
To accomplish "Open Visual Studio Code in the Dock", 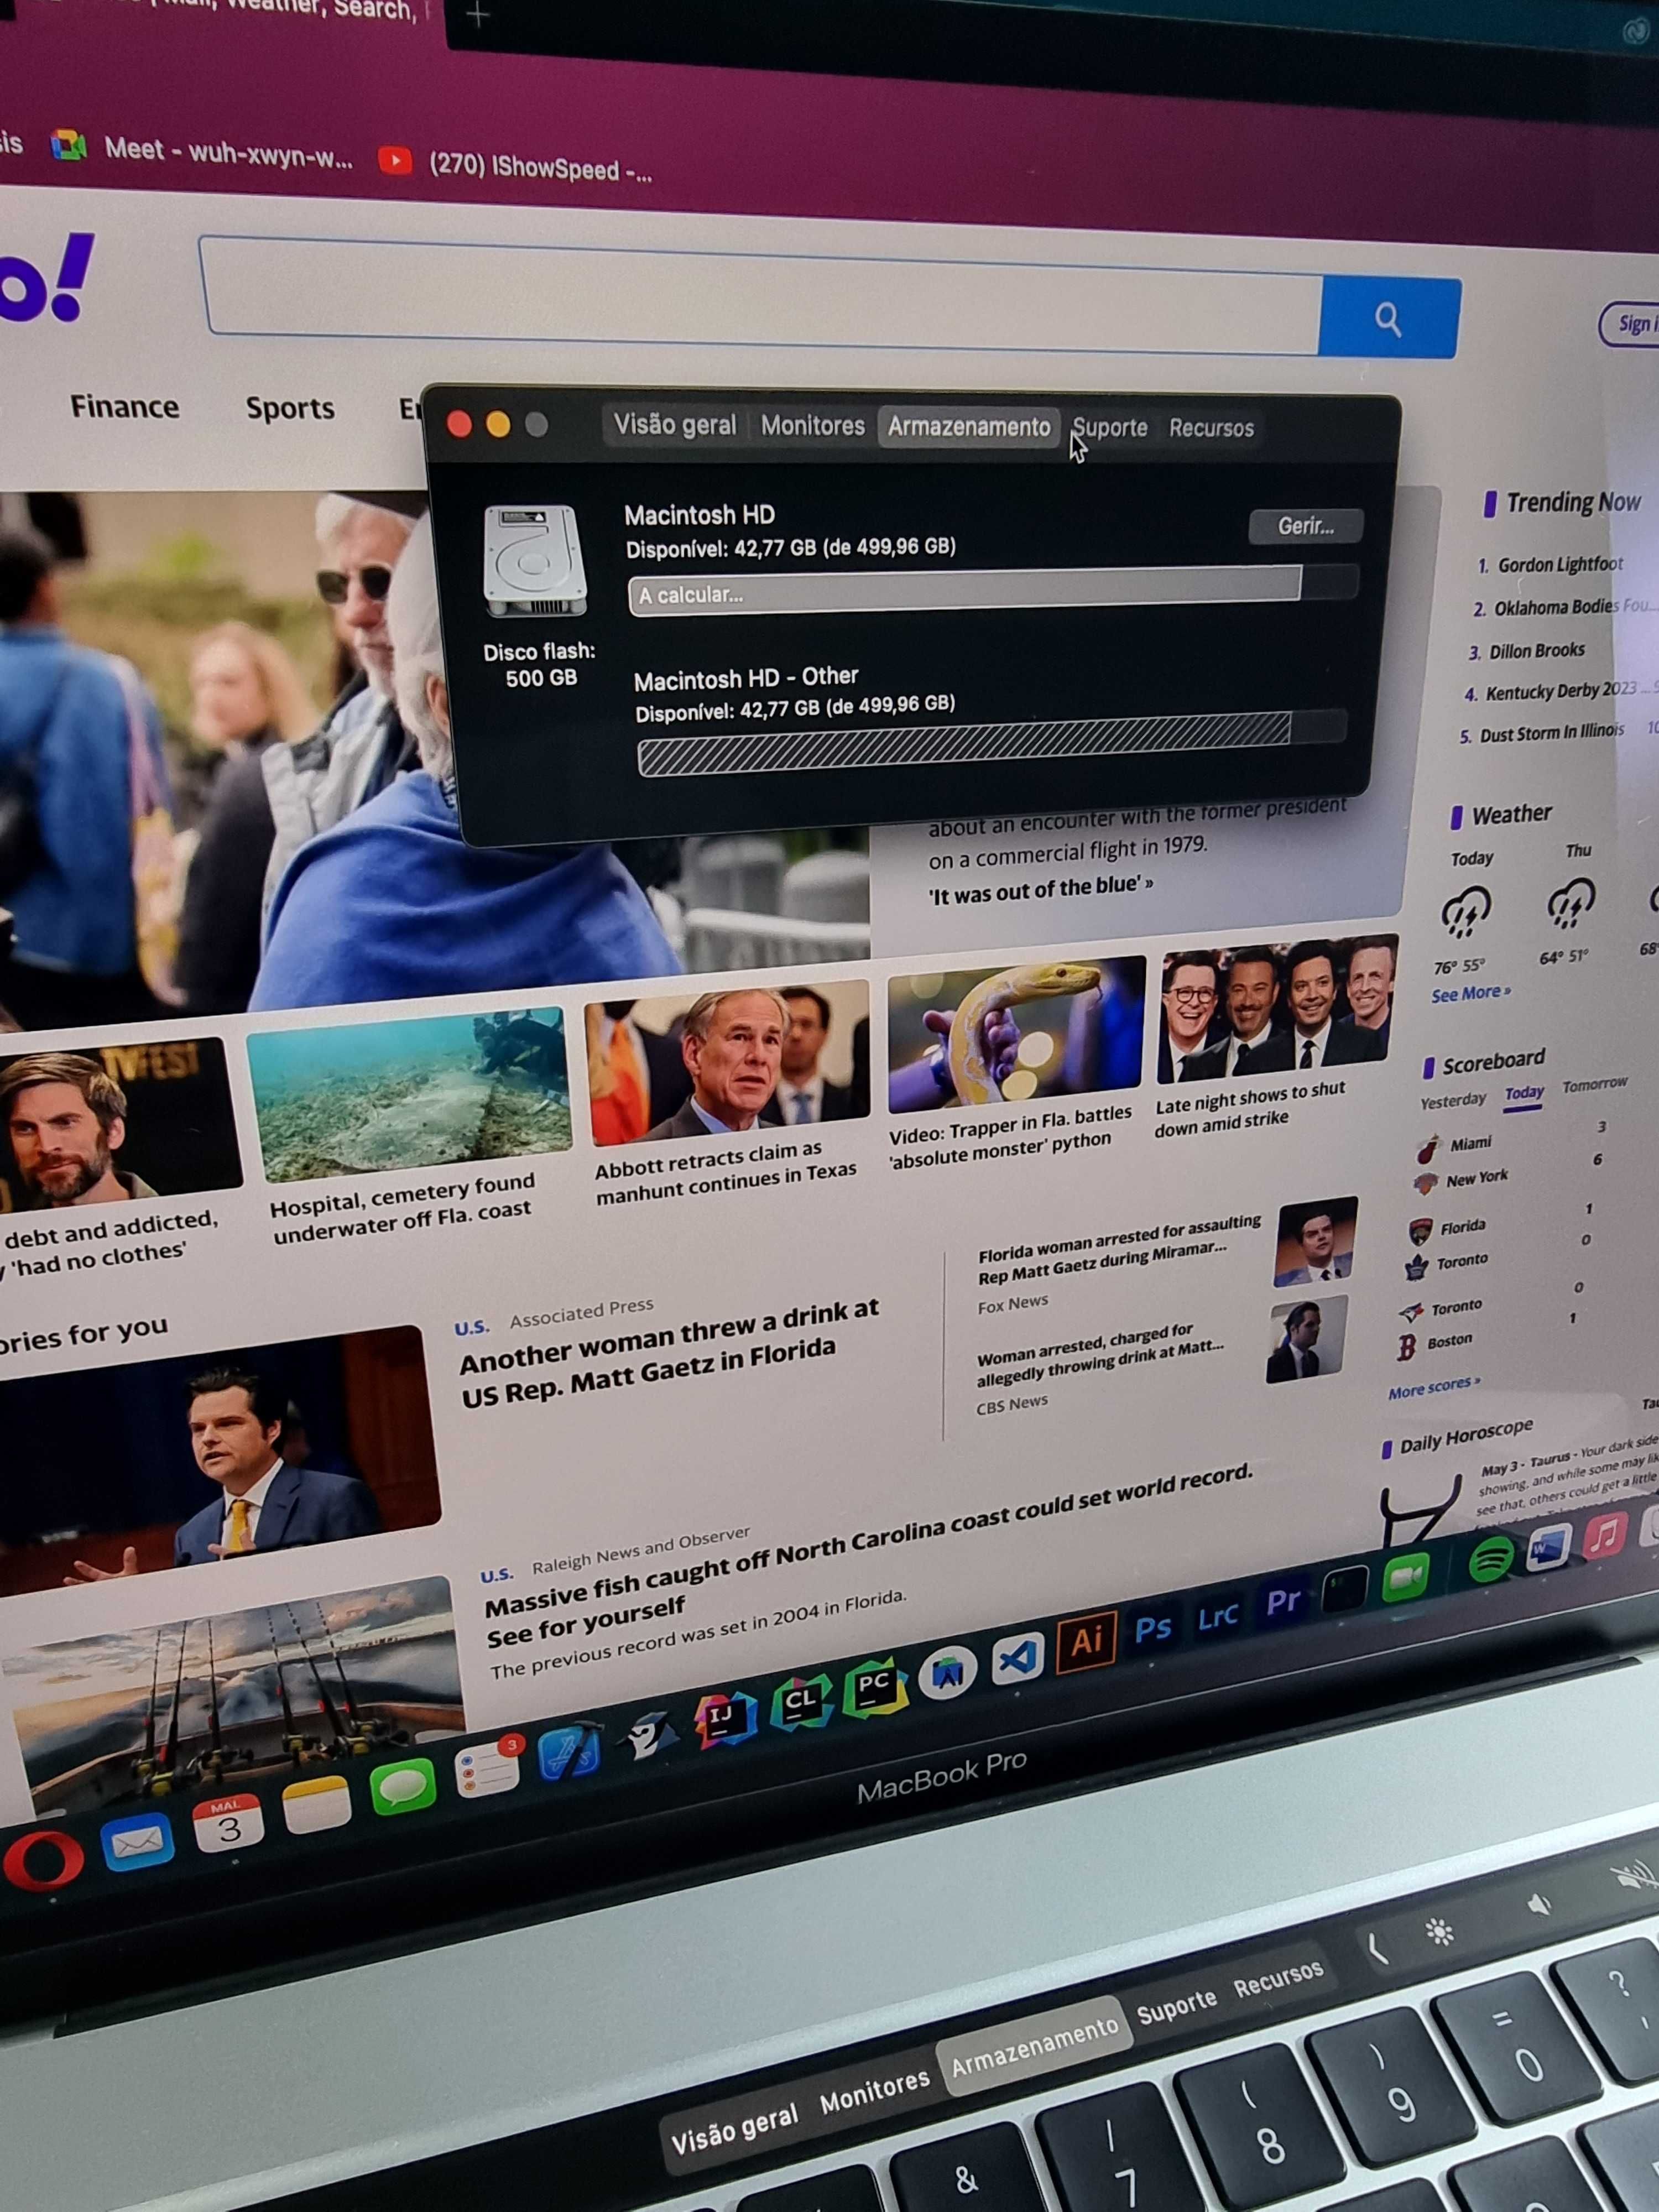I will [x=1018, y=1658].
